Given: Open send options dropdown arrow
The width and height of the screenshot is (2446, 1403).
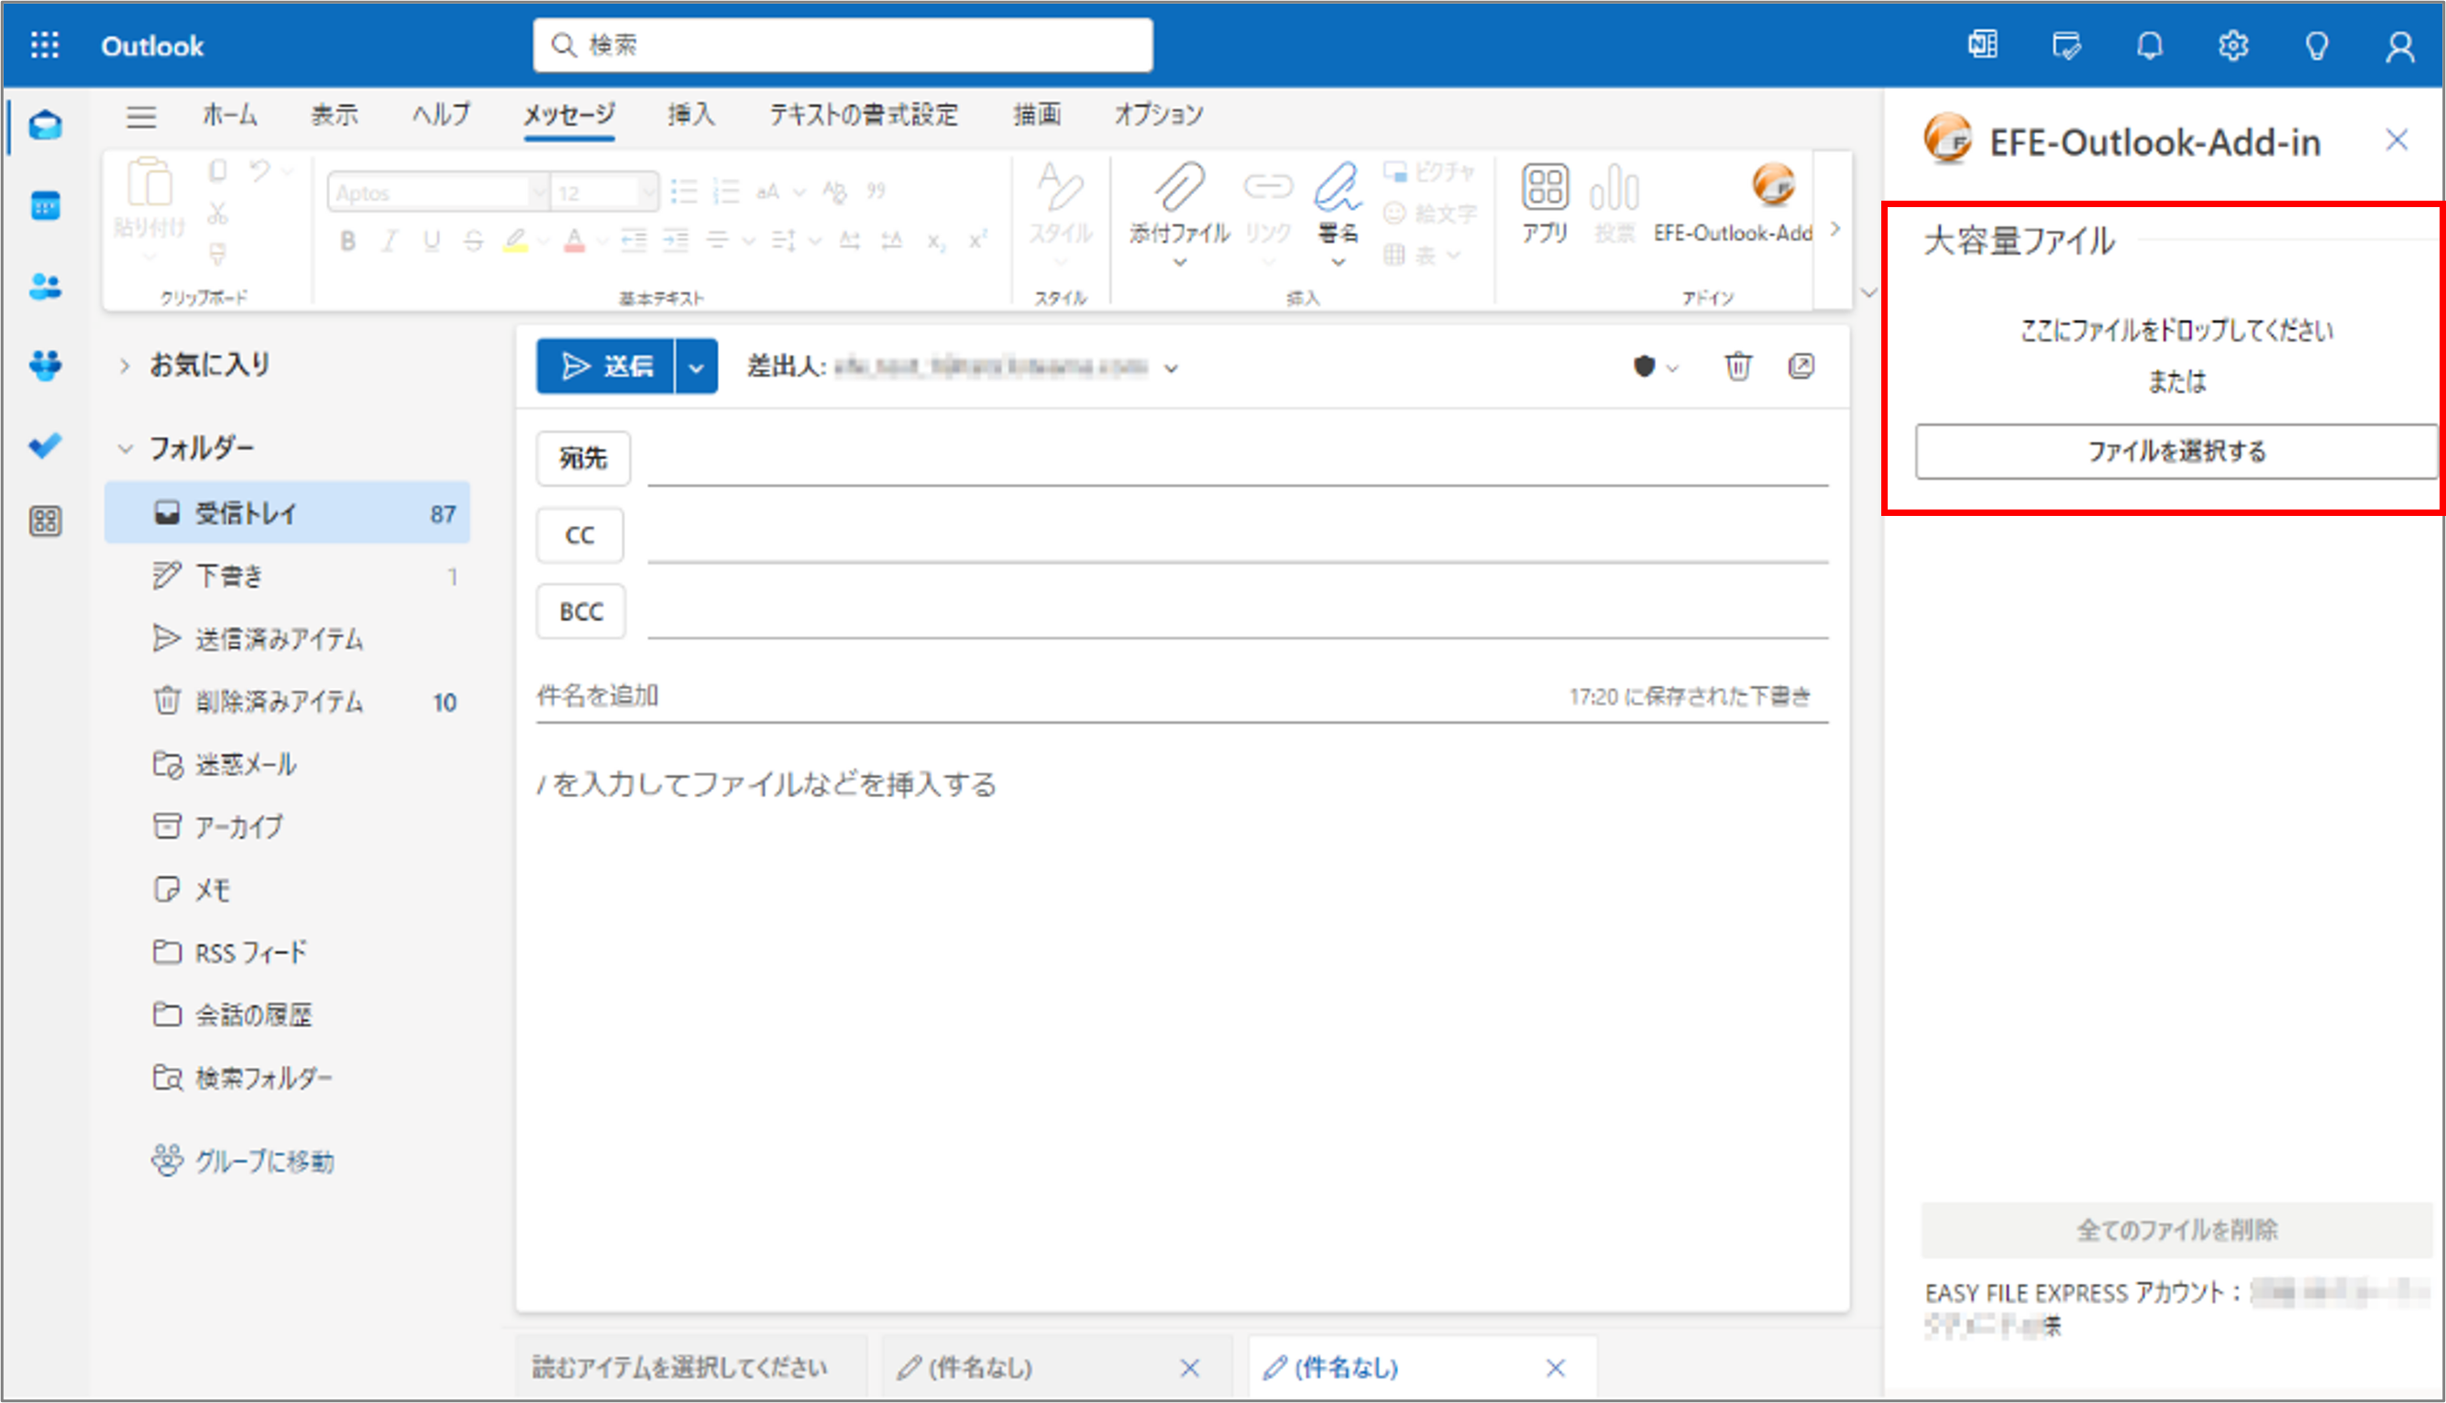Looking at the screenshot, I should (x=696, y=367).
